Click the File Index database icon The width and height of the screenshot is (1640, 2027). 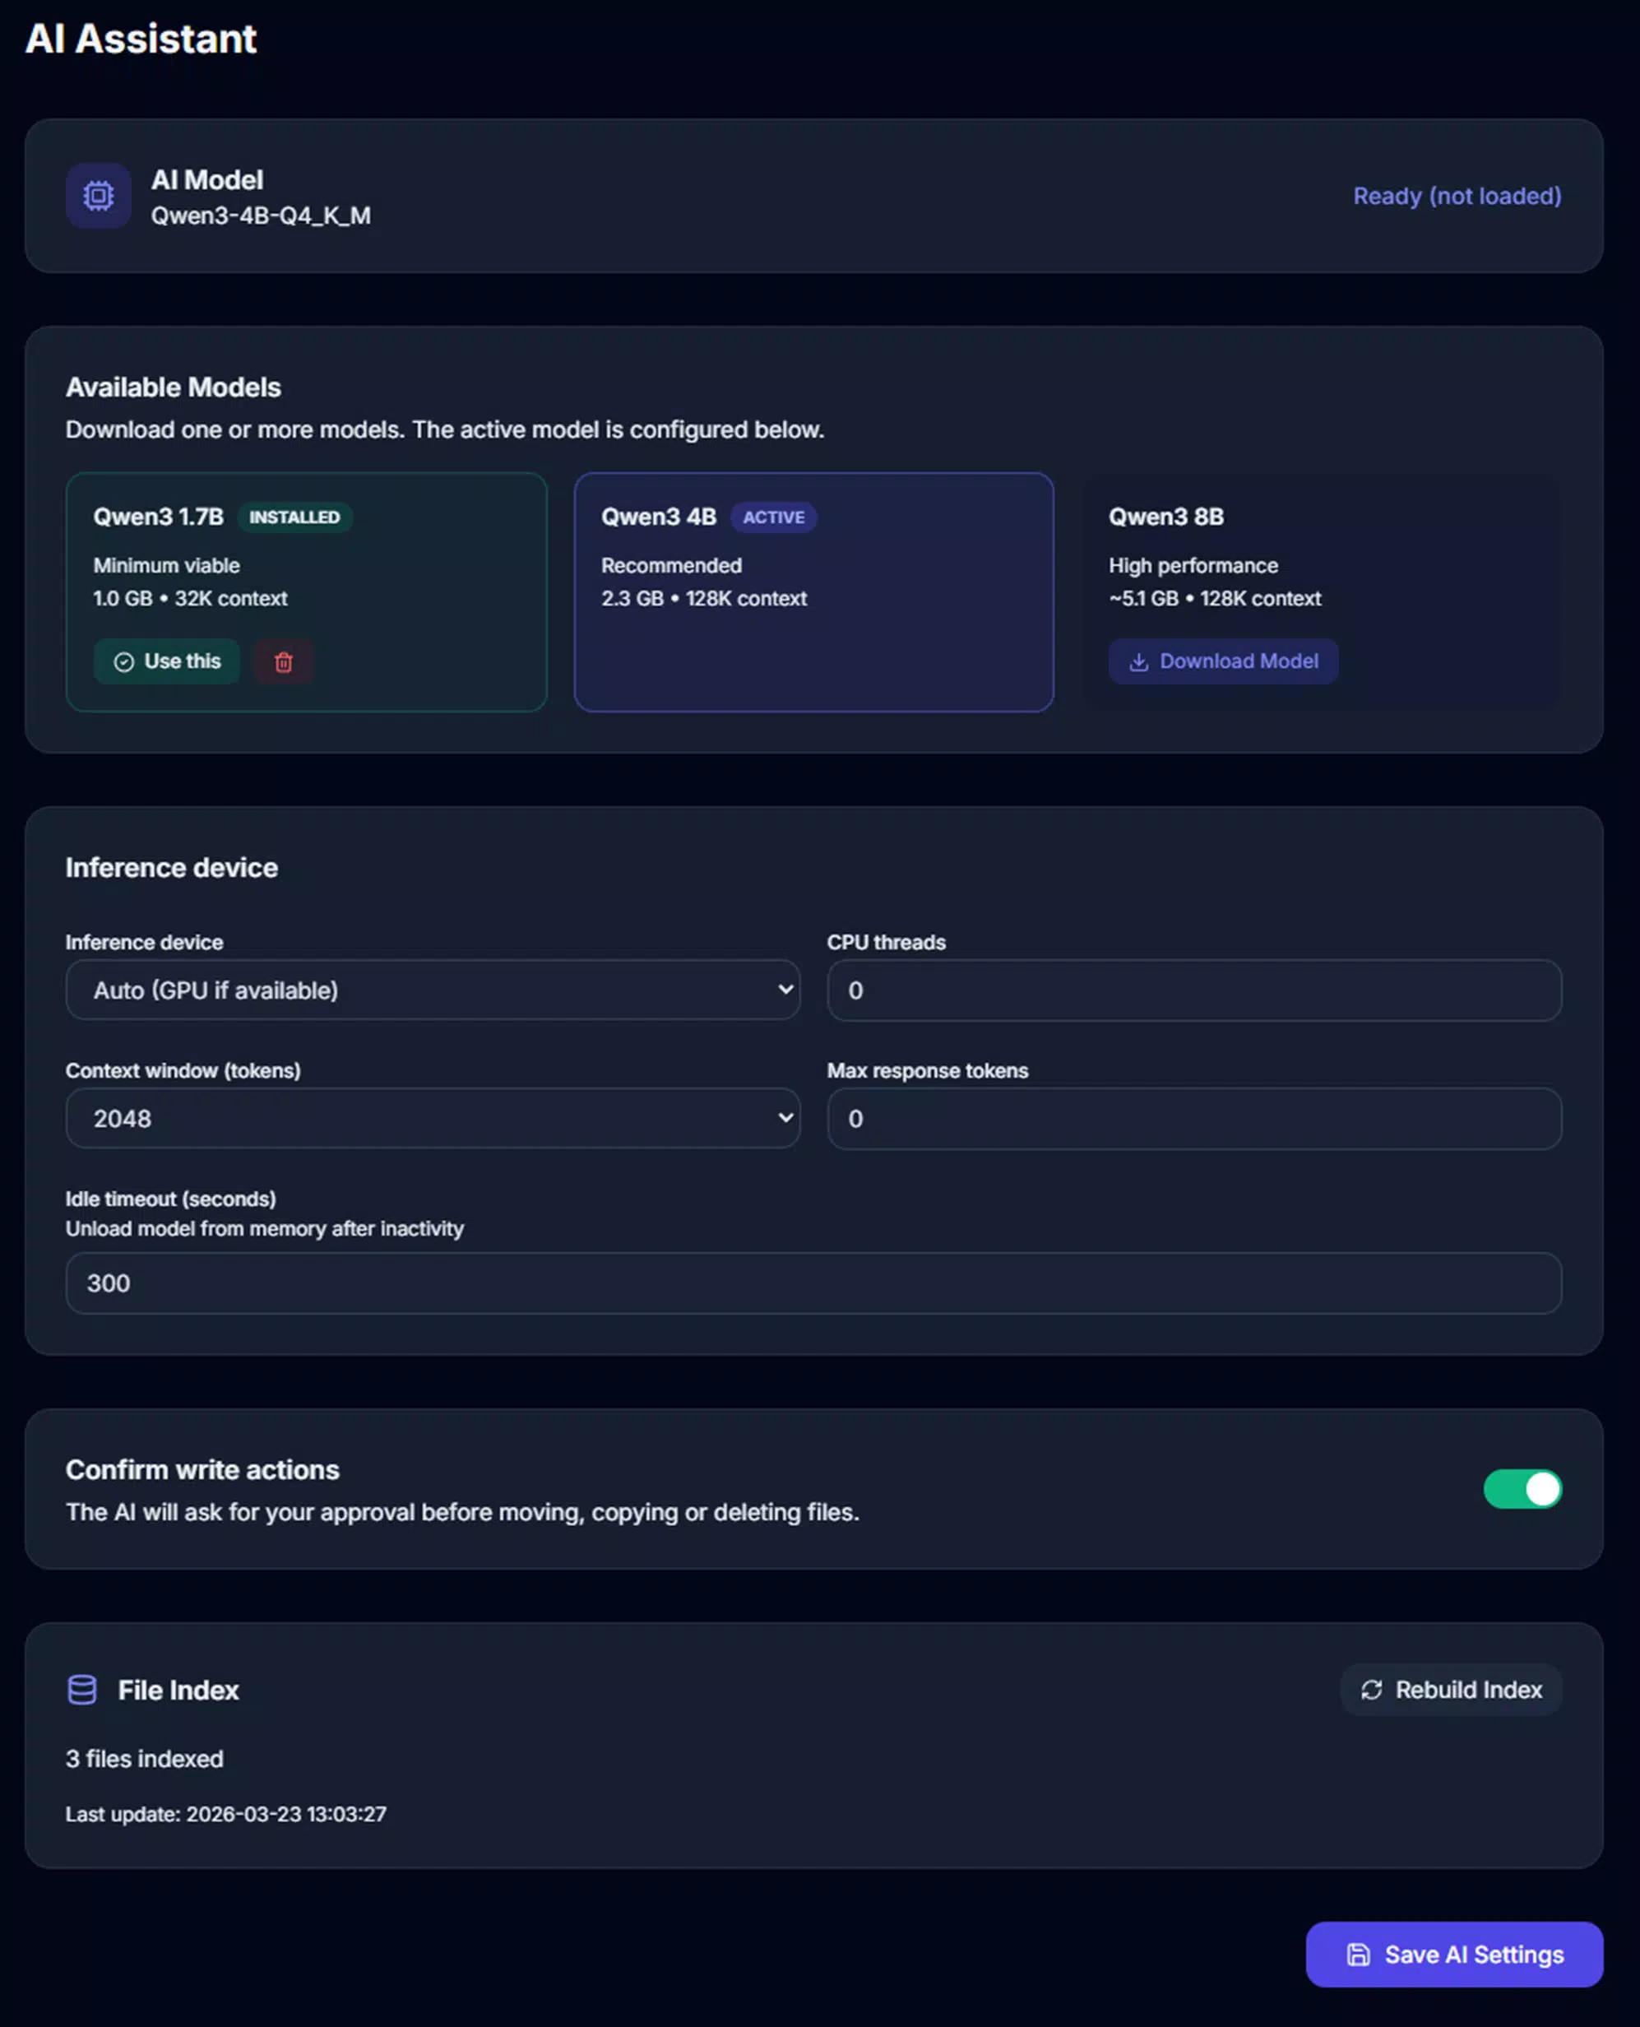[x=82, y=1690]
